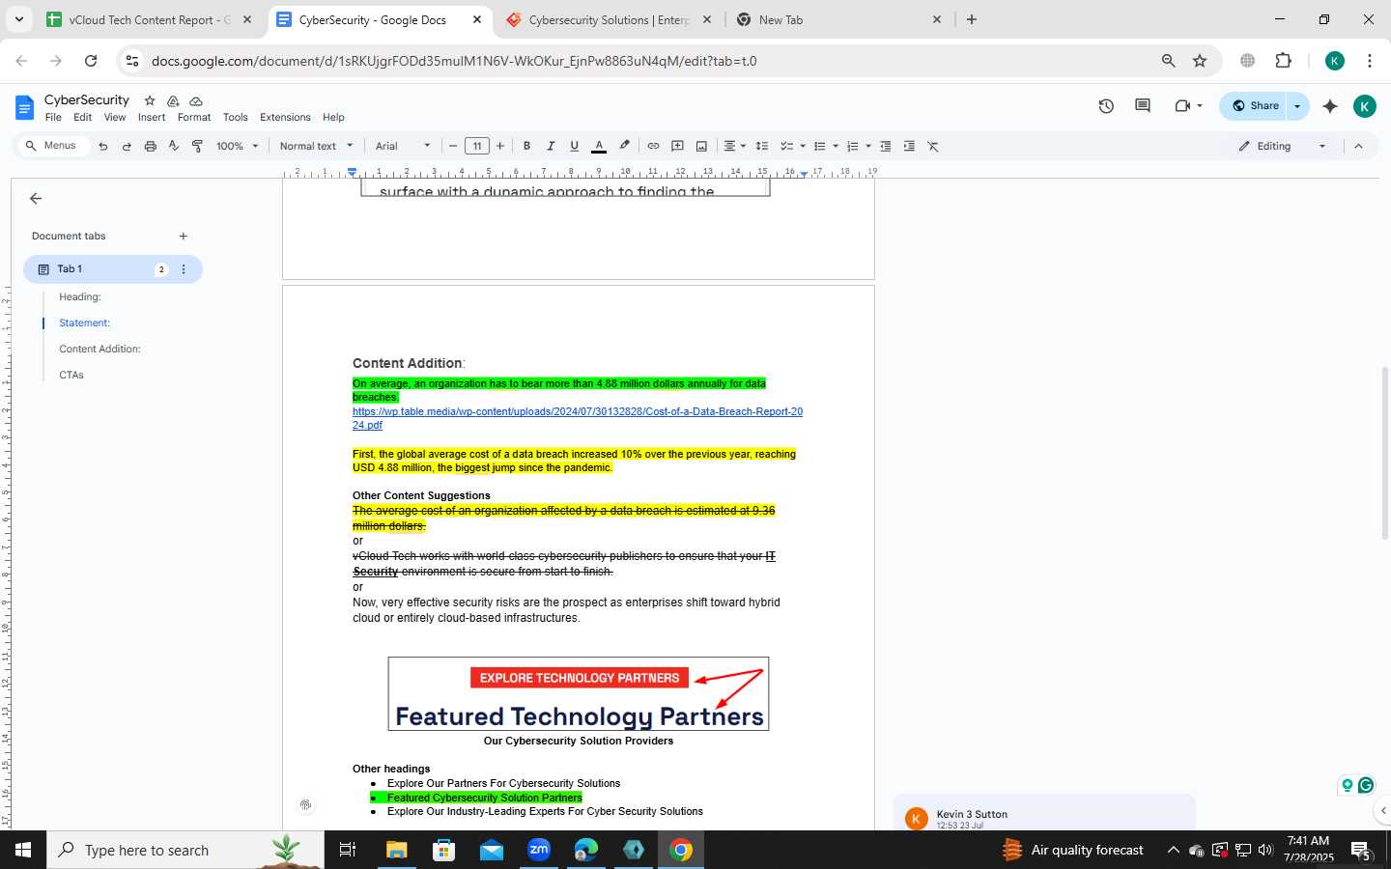Insert image from toolbar icon
Screen dimensions: 1391x869
coord(701,146)
